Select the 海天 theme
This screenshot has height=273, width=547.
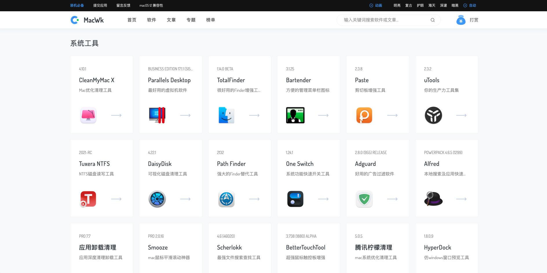pos(432,6)
